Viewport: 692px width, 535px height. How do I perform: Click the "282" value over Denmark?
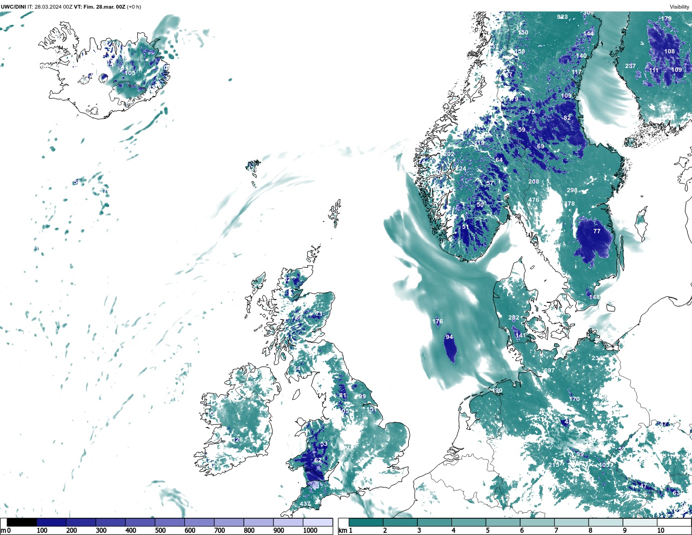click(x=514, y=318)
